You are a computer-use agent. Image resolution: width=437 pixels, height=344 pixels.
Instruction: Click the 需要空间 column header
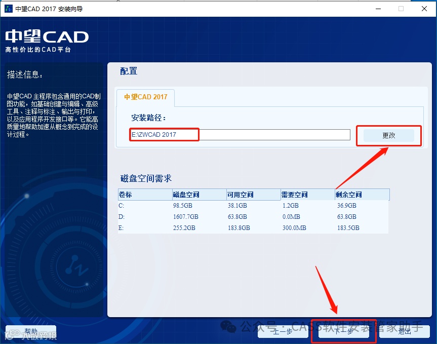(308, 195)
